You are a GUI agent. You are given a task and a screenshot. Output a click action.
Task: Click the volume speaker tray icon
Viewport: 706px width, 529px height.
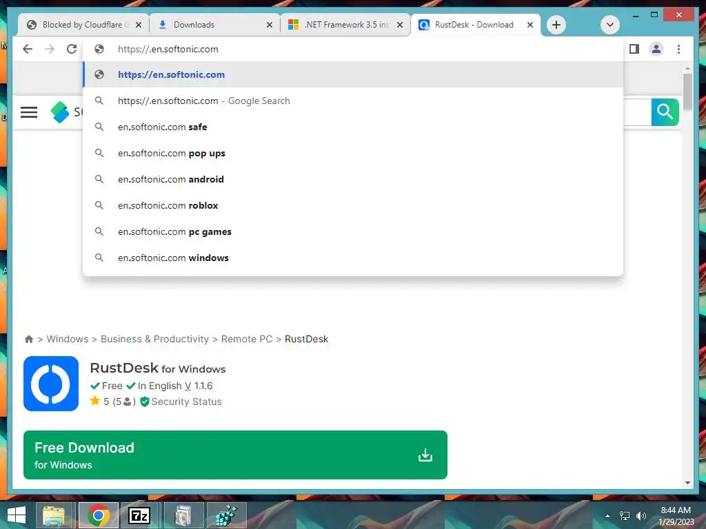pos(641,516)
